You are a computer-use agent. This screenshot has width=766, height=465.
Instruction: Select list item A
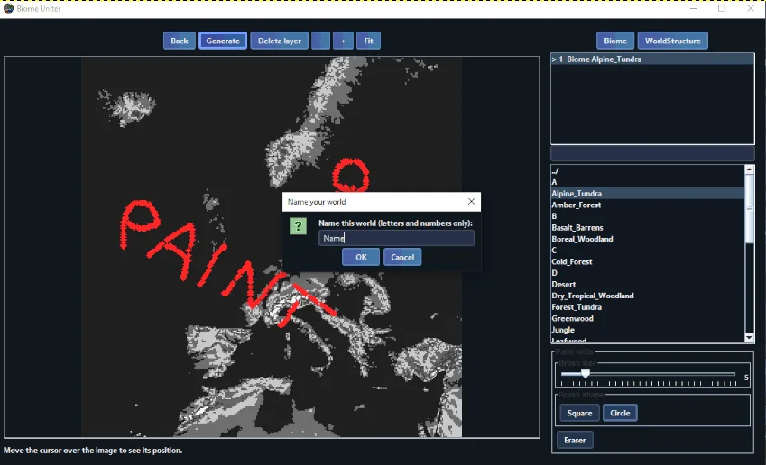click(x=648, y=182)
